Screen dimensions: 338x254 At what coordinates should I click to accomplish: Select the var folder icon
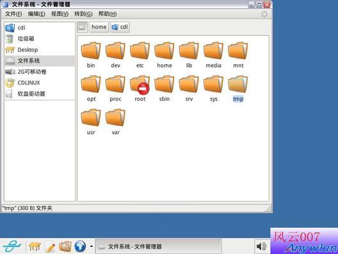tap(115, 118)
